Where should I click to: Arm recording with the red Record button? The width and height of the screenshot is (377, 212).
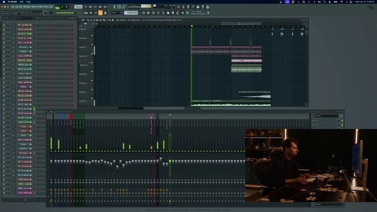72,6
